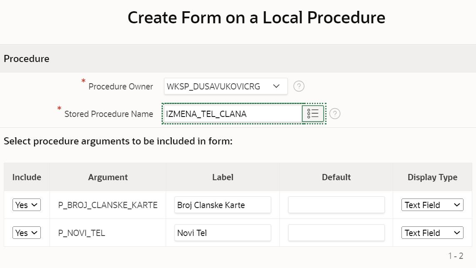Click help icon beside Stored Procedure Name

334,114
